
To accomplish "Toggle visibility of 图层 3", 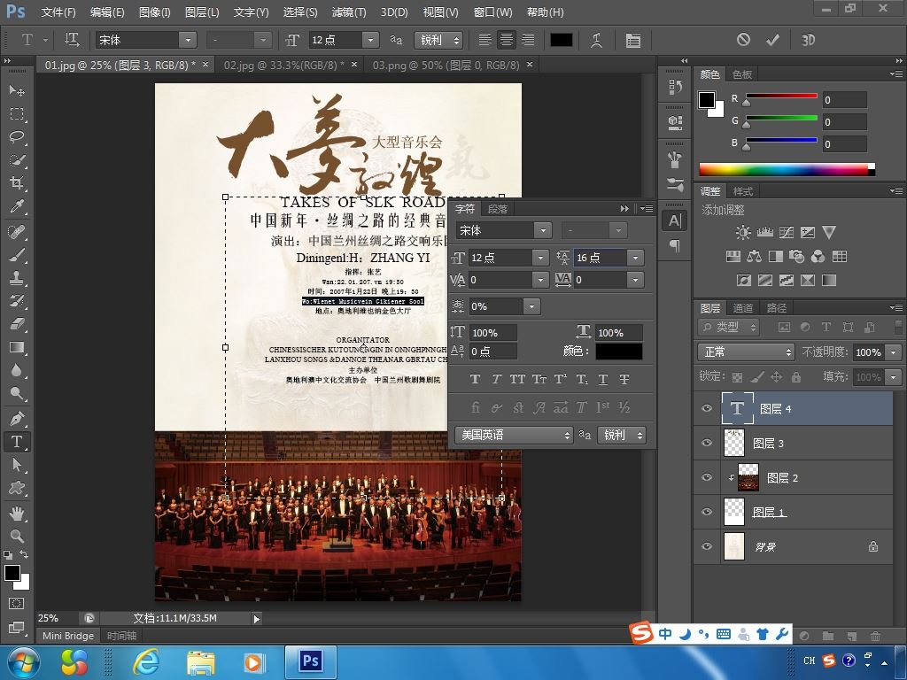I will (707, 444).
